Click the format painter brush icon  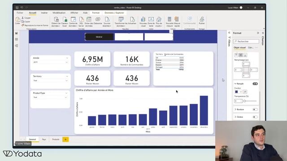coord(22,25)
